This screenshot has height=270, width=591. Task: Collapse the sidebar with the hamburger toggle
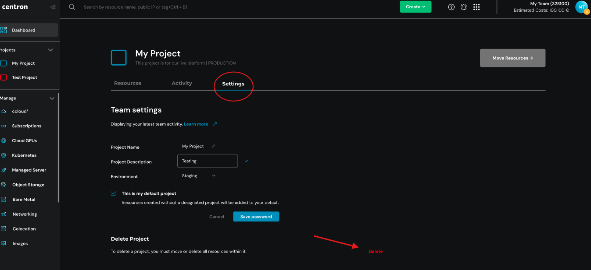pos(53,7)
